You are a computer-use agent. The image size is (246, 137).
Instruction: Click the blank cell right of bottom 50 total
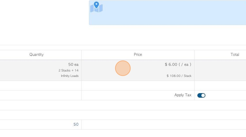(163, 124)
